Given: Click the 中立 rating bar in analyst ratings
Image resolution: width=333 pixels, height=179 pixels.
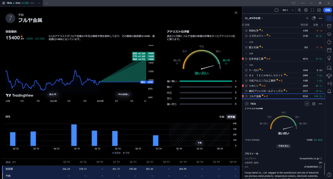Looking at the screenshot, I should tap(206, 92).
